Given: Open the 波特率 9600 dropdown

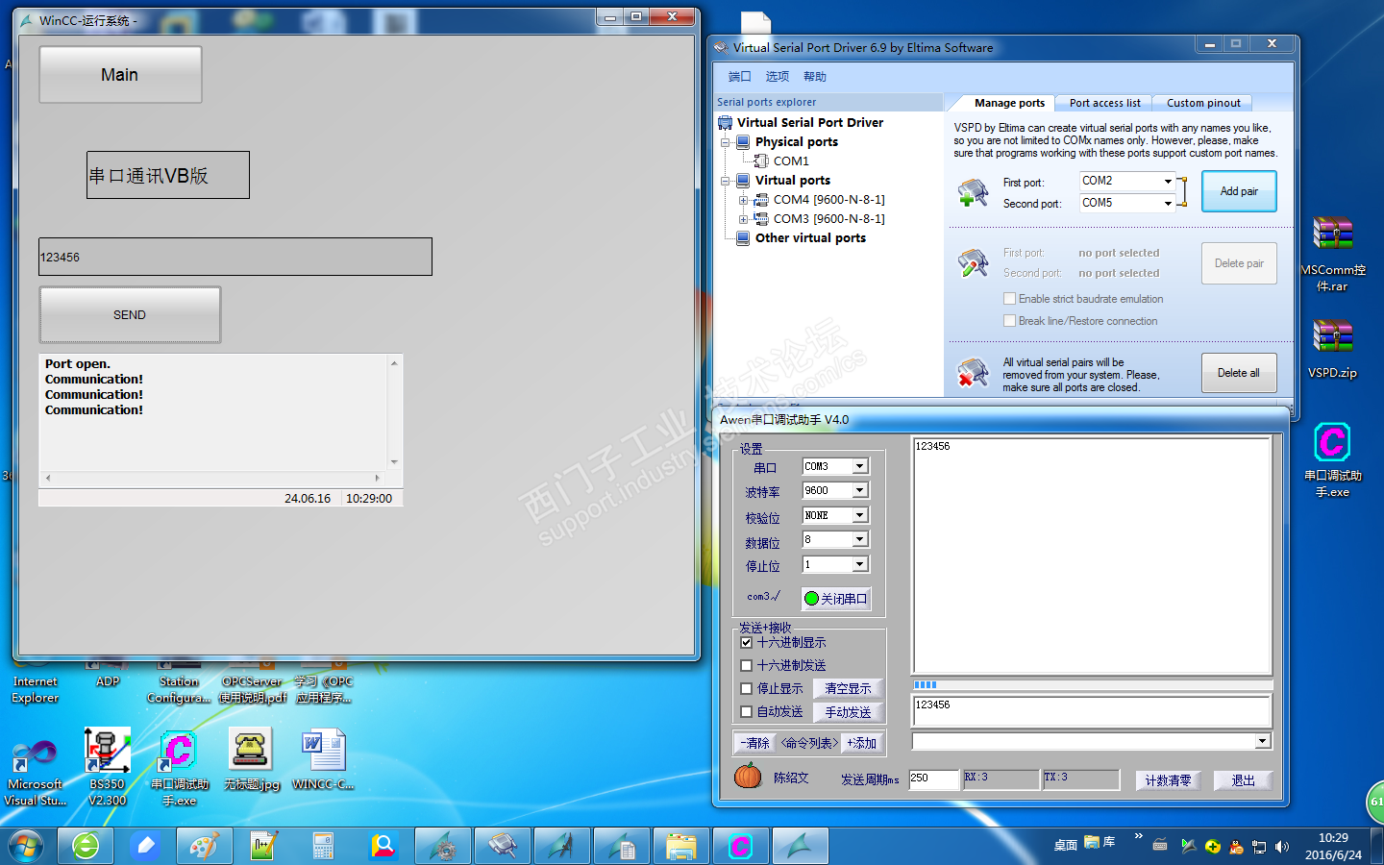Looking at the screenshot, I should click(x=860, y=490).
